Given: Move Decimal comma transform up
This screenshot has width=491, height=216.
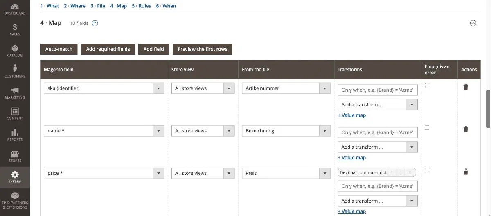Looking at the screenshot, I should (x=392, y=172).
